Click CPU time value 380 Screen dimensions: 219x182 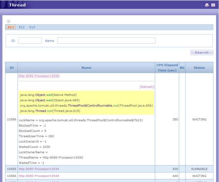pyautogui.click(x=175, y=119)
